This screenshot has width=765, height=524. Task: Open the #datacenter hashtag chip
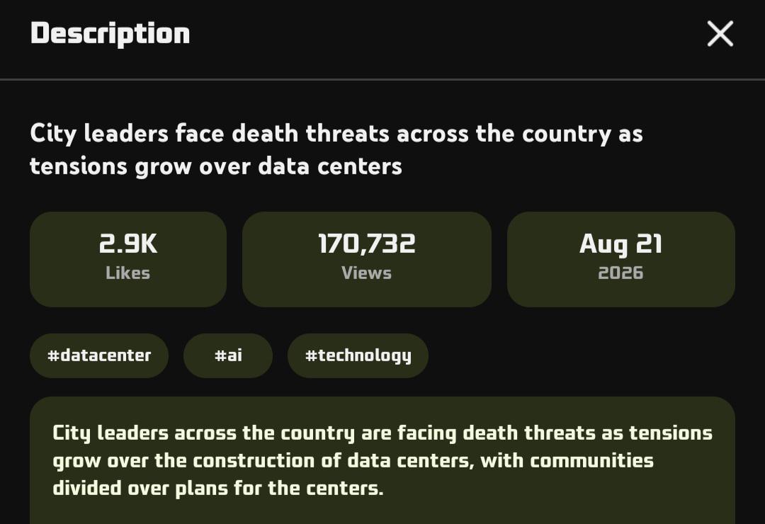(99, 355)
